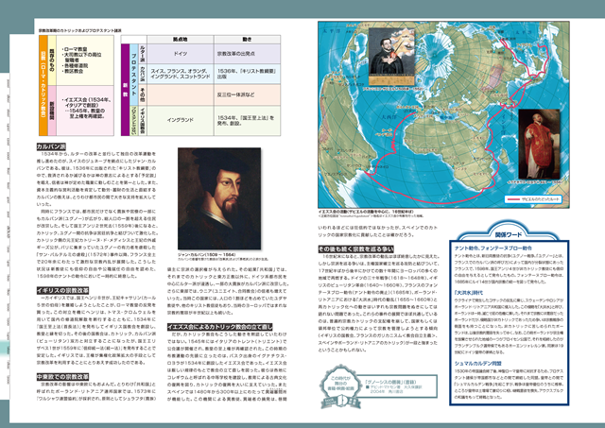Click the 拠点地 table column header
605x428 pixels.
click(181, 40)
